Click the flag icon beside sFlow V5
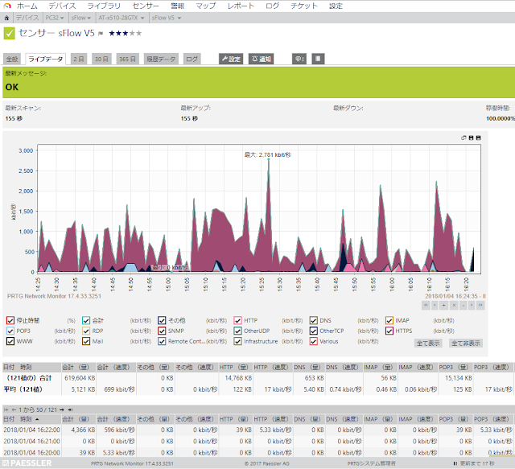The image size is (515, 469). (101, 33)
